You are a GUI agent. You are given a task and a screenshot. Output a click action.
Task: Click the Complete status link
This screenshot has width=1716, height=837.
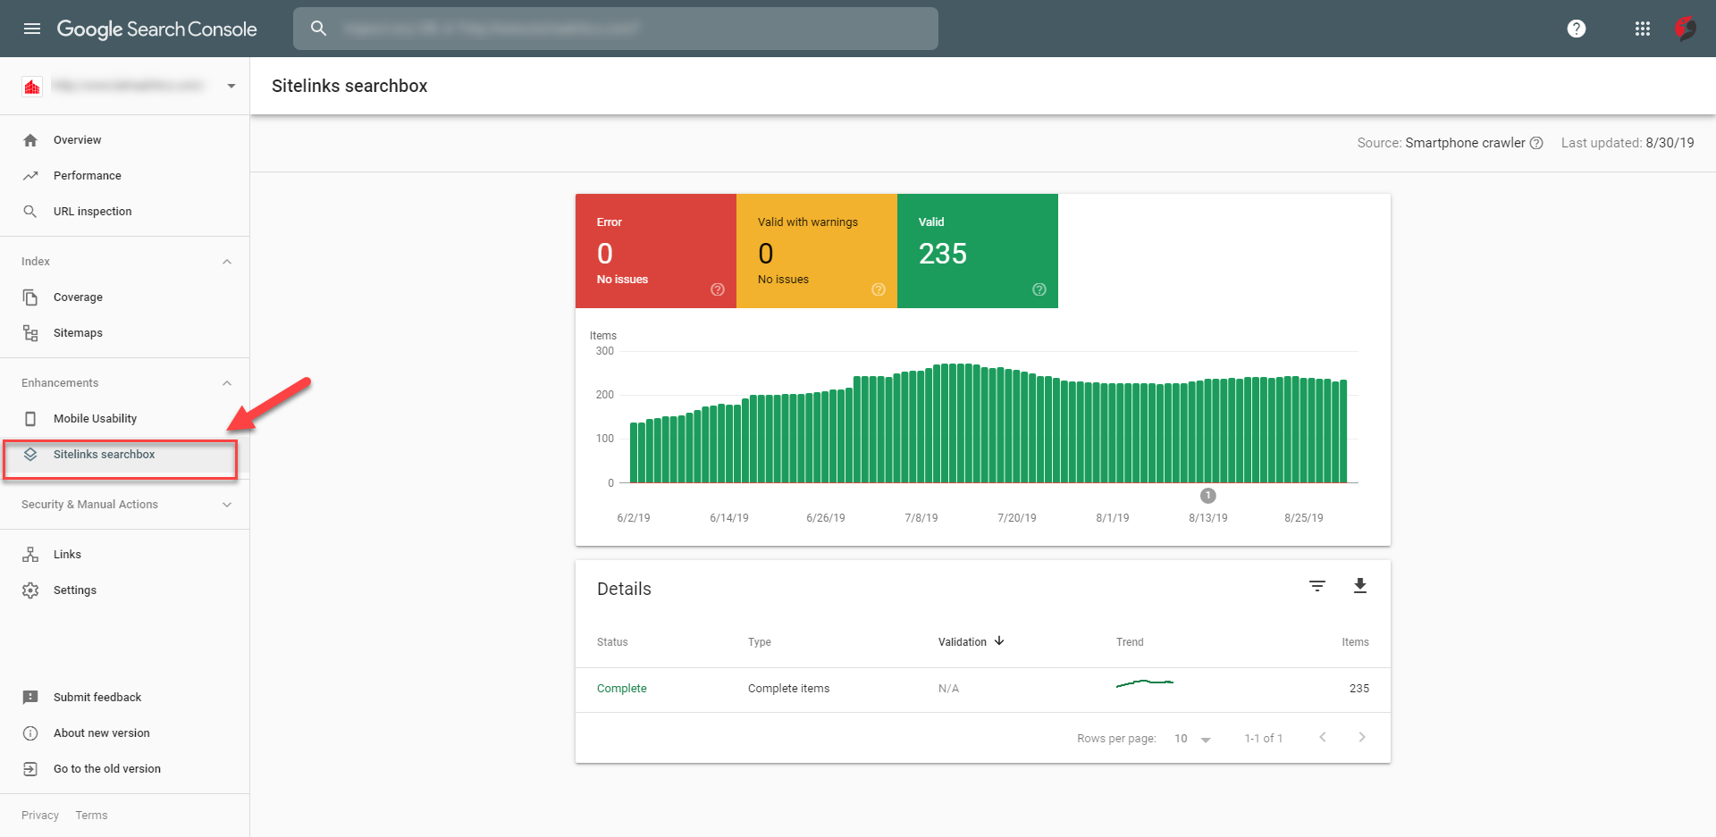pyautogui.click(x=621, y=688)
